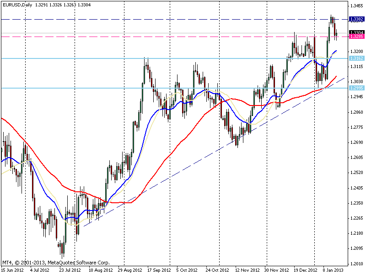Click the 1.2010 price axis value
This screenshot has height=274, width=366.
(x=357, y=264)
